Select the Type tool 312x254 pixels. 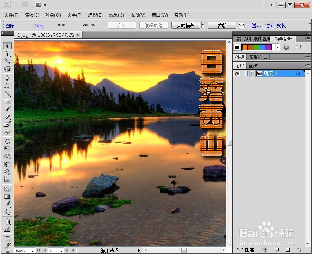tap(7, 86)
